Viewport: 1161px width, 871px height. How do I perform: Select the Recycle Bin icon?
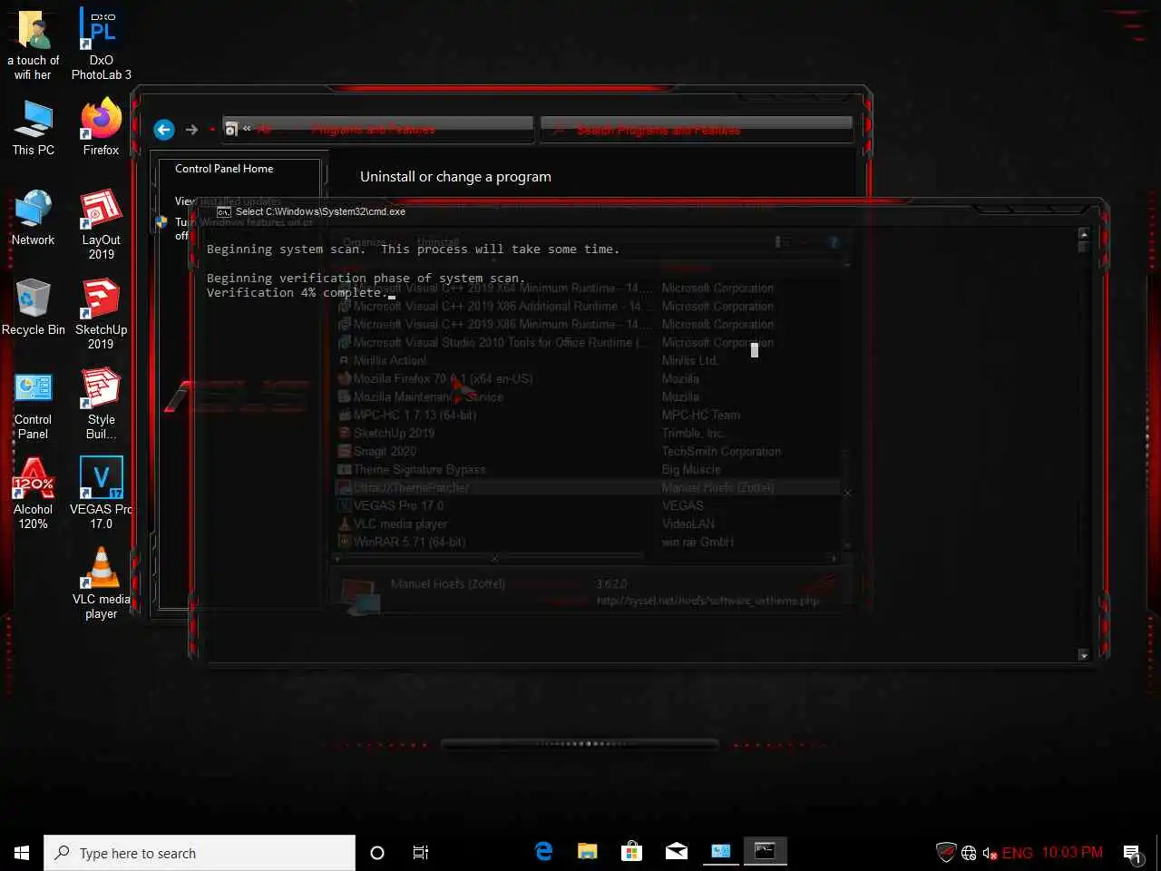tap(34, 308)
